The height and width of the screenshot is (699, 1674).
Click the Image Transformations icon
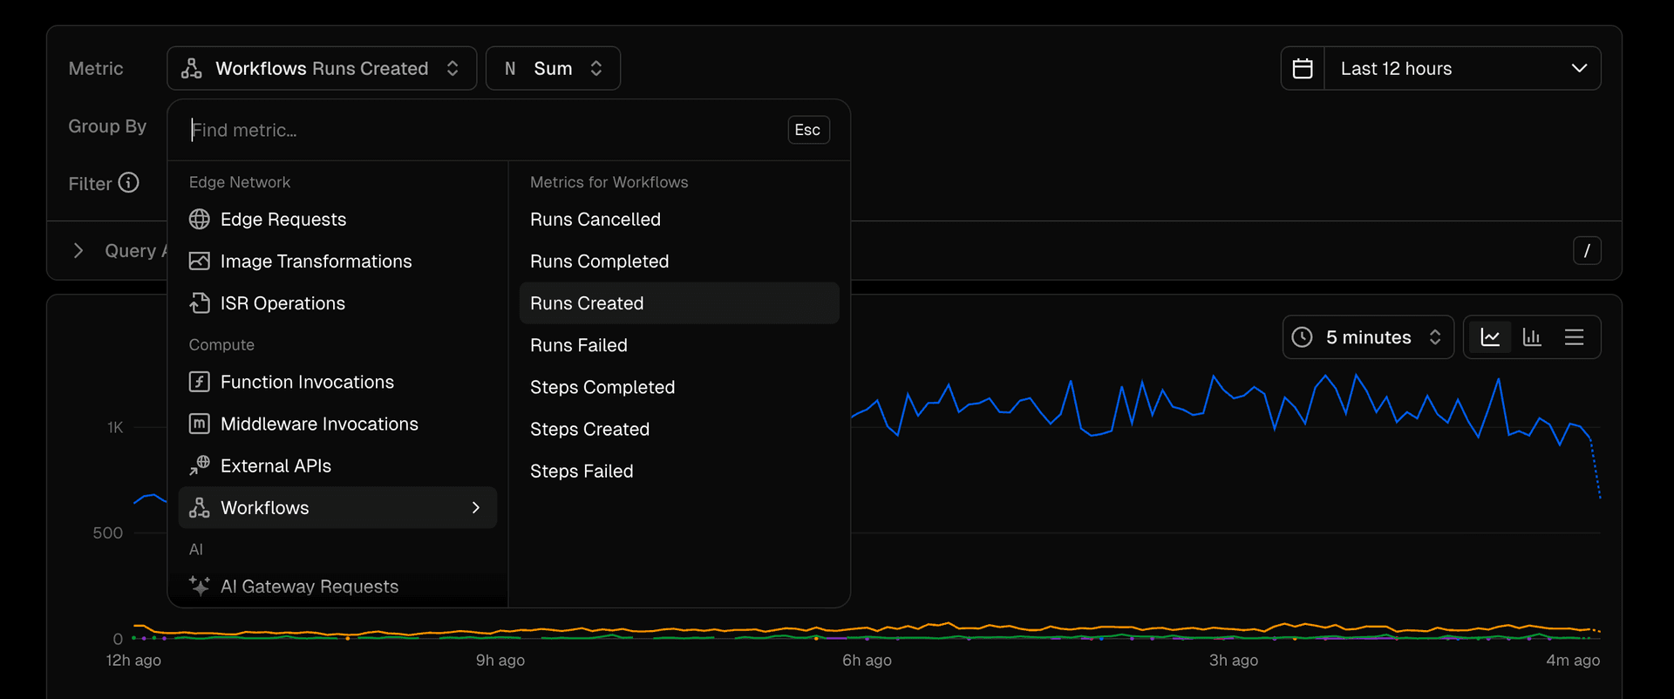click(x=200, y=261)
